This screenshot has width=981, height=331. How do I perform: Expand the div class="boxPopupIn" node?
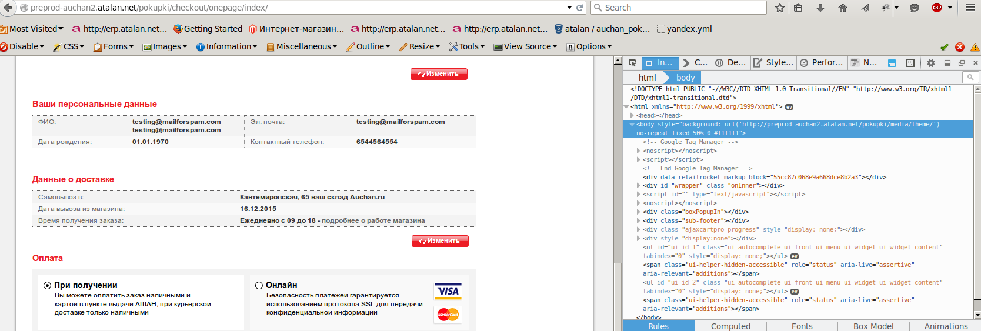pos(639,212)
